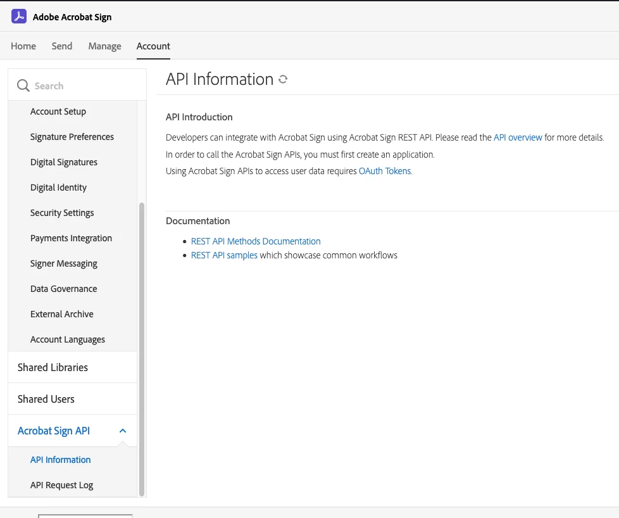619x518 pixels.
Task: Follow the OAuth Tokens link
Action: click(385, 171)
